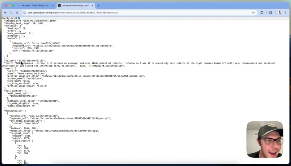This screenshot has width=291, height=166.
Task: Click the "status": "Available" line
Action: click(x=26, y=124)
